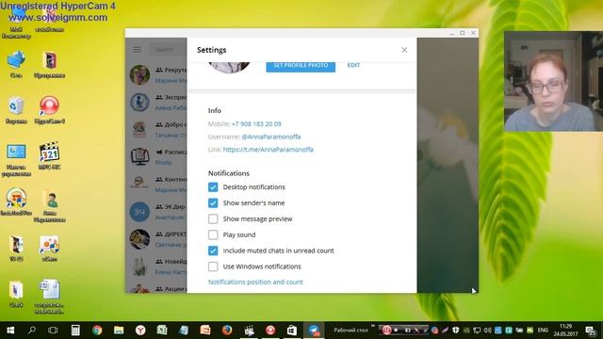Open Telegram hamburger menu icon
This screenshot has height=339, width=603.
click(137, 50)
